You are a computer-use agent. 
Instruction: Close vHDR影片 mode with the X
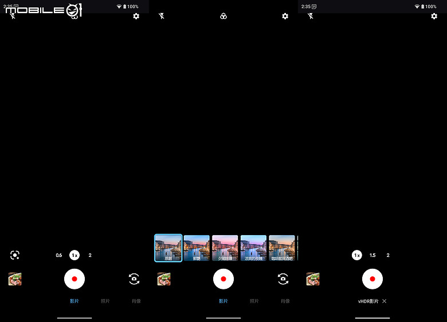point(385,301)
